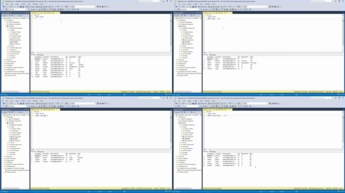Open the Tools menu in bottom-right window

tap(201, 101)
